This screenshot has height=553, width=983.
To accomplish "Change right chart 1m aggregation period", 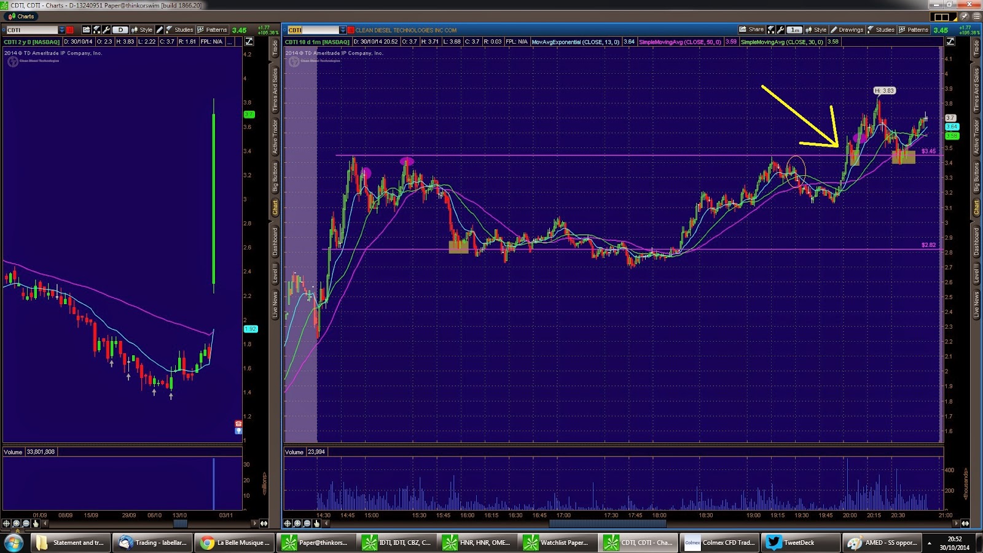I will point(794,29).
